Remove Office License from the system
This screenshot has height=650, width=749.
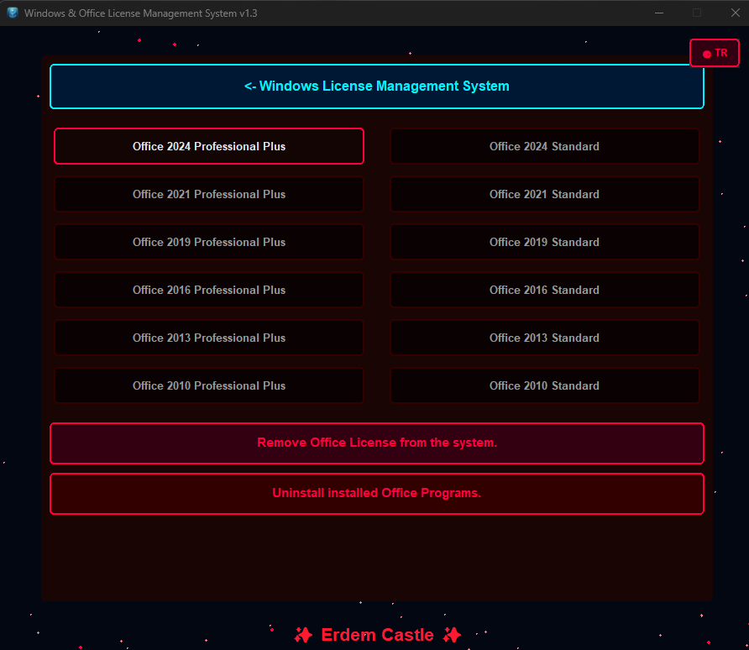click(x=377, y=443)
